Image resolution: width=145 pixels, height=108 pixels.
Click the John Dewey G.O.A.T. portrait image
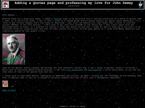click(14, 49)
